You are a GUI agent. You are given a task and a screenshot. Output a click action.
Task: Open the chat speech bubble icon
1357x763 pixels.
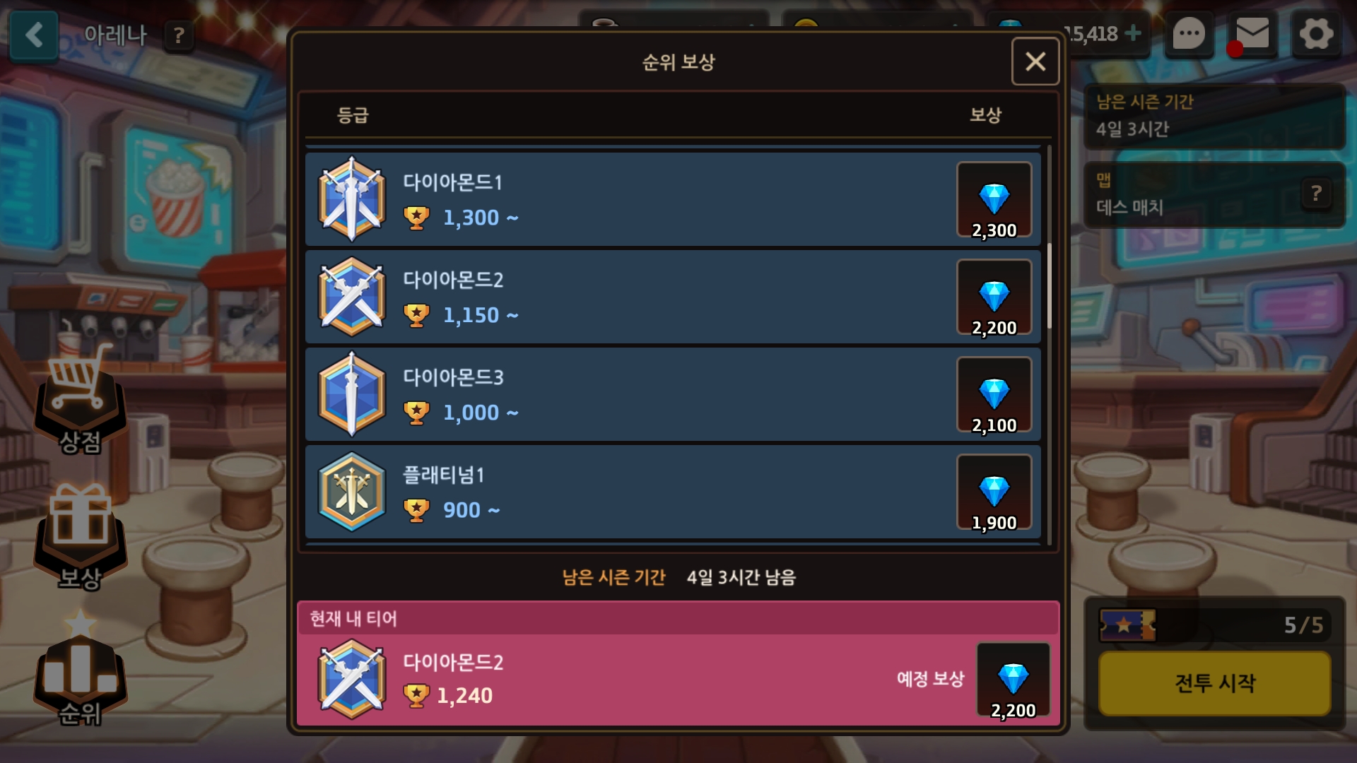(1189, 34)
